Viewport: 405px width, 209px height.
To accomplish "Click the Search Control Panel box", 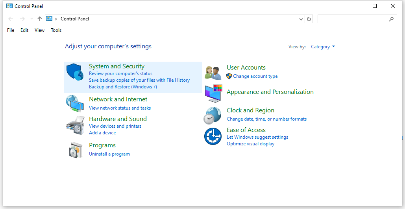I will click(352, 19).
